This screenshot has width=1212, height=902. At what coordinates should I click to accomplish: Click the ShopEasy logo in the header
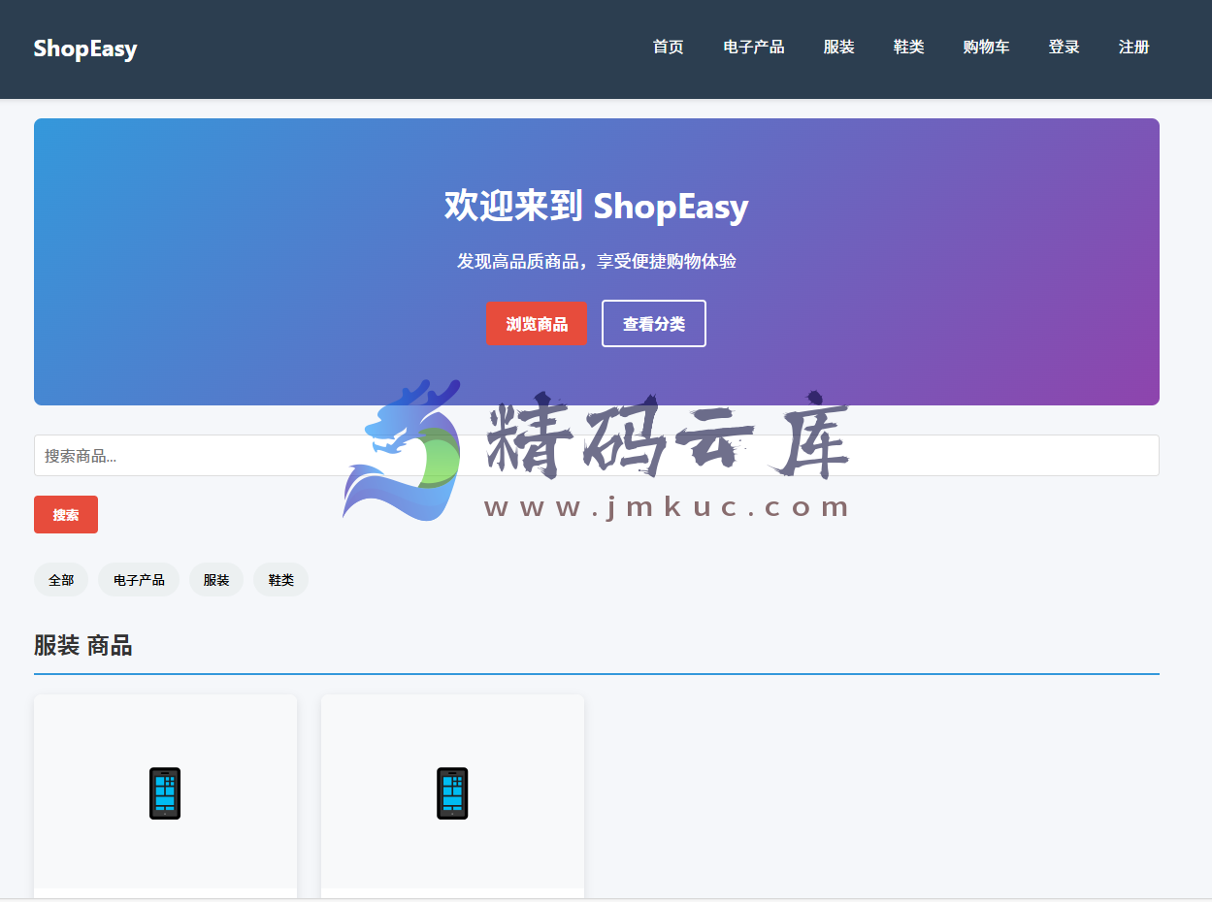(85, 48)
